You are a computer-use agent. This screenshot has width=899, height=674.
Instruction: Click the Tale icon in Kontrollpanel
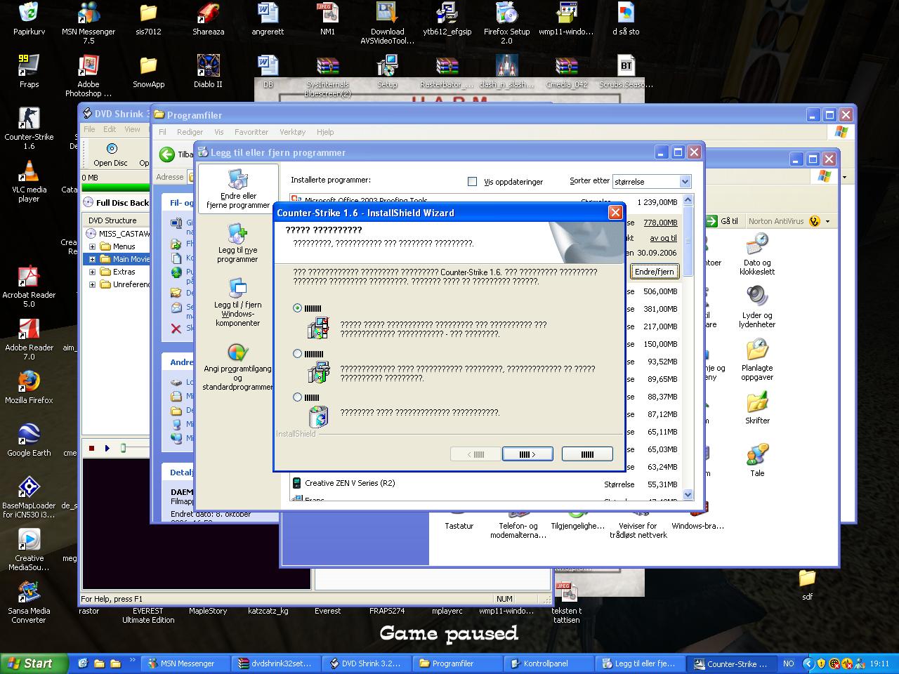[x=757, y=460]
